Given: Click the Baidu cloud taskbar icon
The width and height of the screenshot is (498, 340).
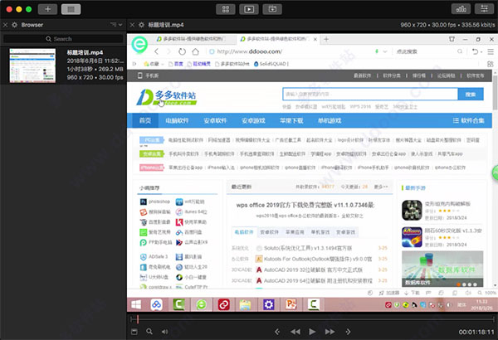Looking at the screenshot, I should [156, 305].
